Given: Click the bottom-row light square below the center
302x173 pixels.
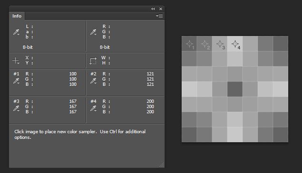Looking at the screenshot, I should [x=235, y=135].
